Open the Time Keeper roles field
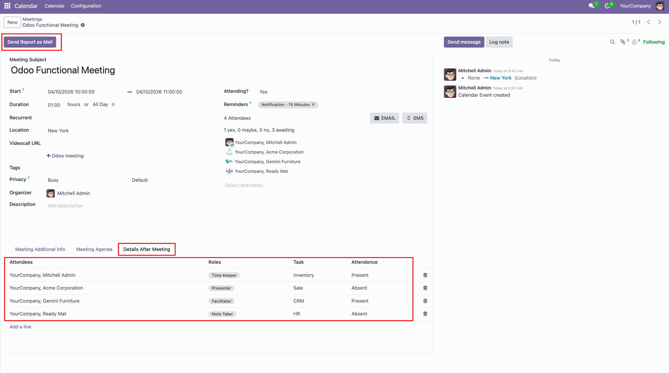 [x=224, y=275]
